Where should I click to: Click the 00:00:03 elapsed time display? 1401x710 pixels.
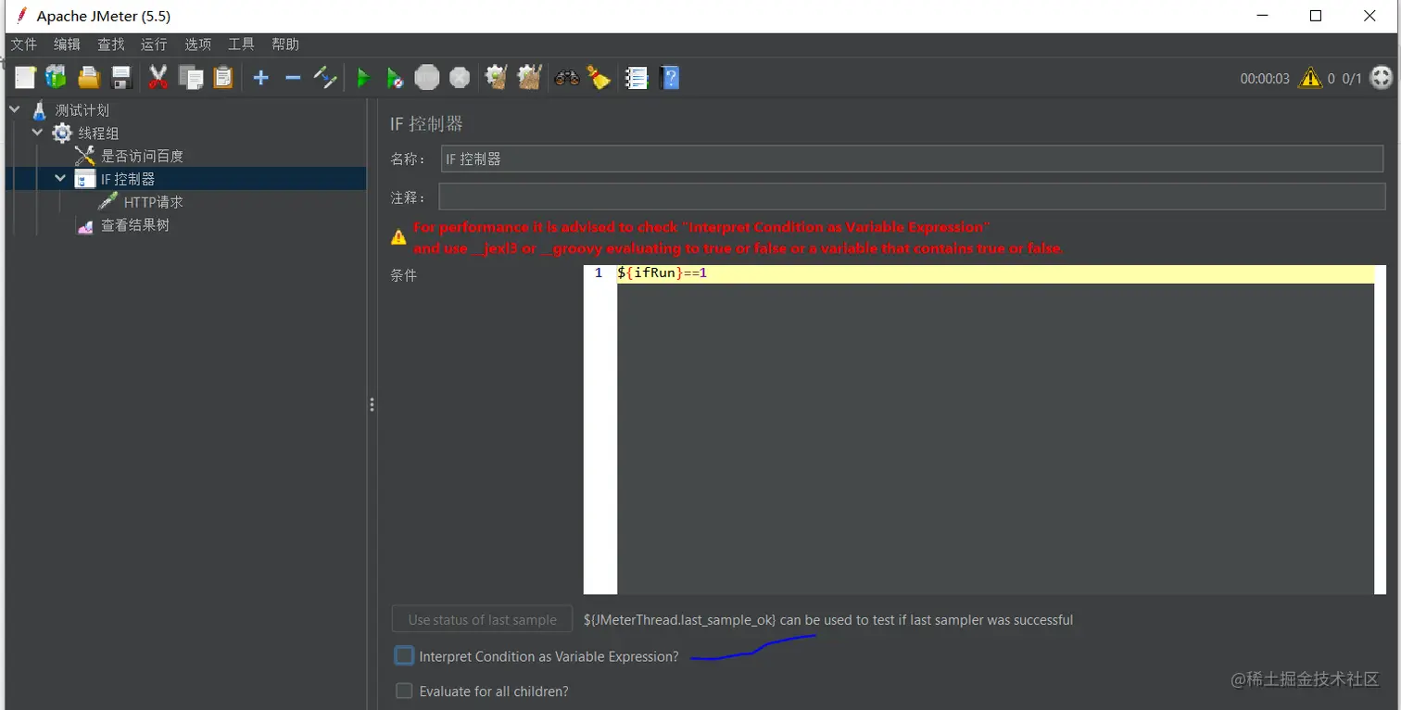pos(1265,79)
